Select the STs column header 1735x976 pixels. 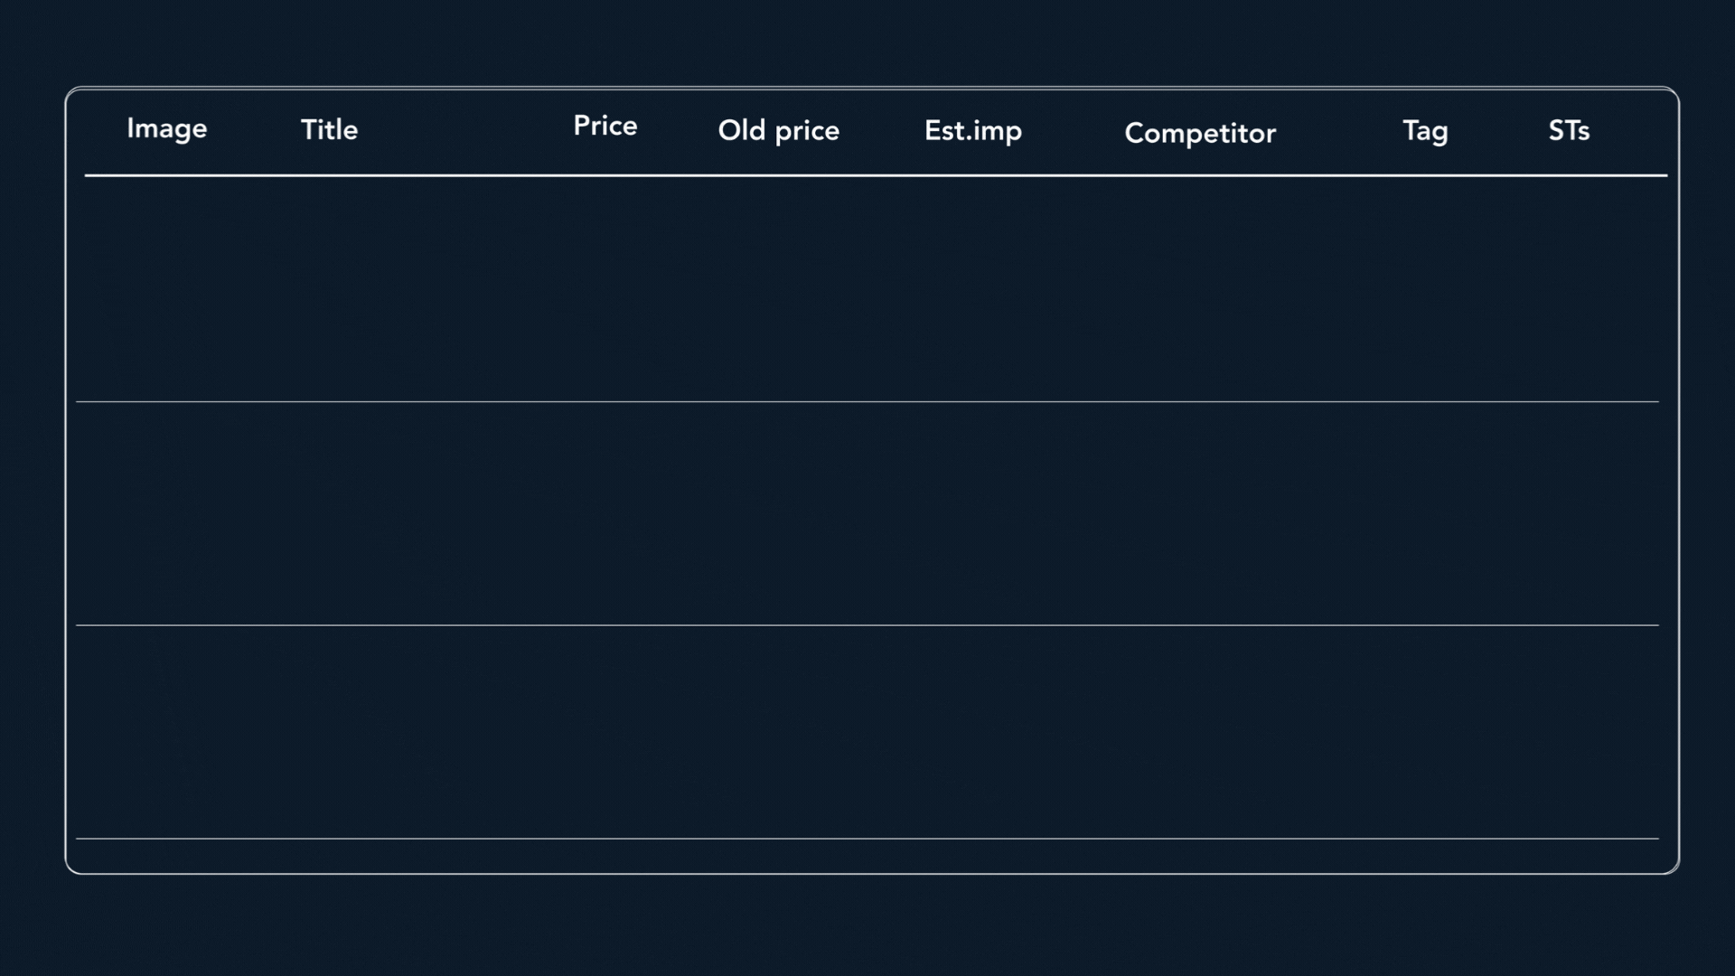[x=1569, y=131]
